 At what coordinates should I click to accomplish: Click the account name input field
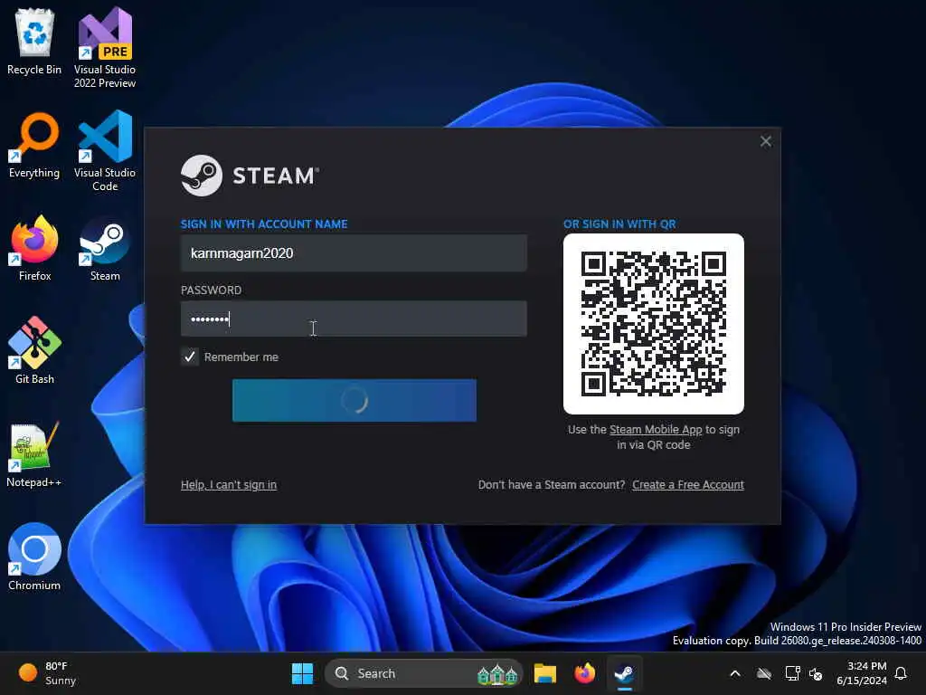[354, 253]
